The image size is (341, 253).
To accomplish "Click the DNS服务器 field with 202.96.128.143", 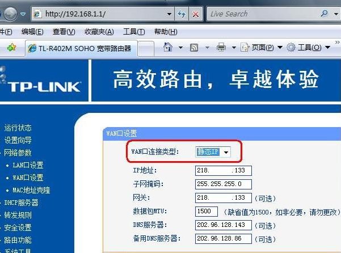I will [x=224, y=225].
